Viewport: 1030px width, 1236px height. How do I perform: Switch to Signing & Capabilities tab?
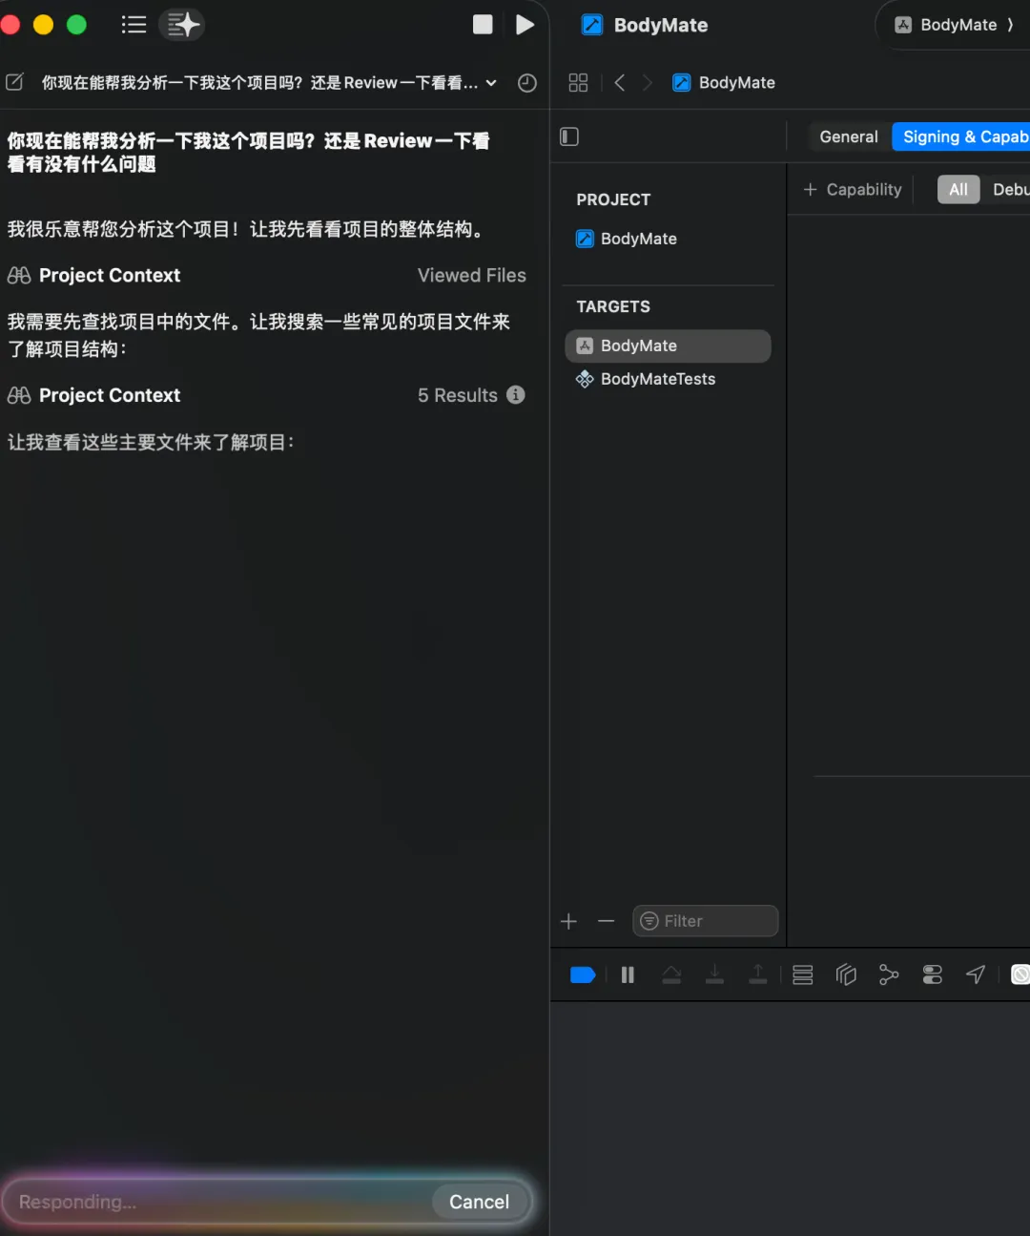(x=961, y=136)
